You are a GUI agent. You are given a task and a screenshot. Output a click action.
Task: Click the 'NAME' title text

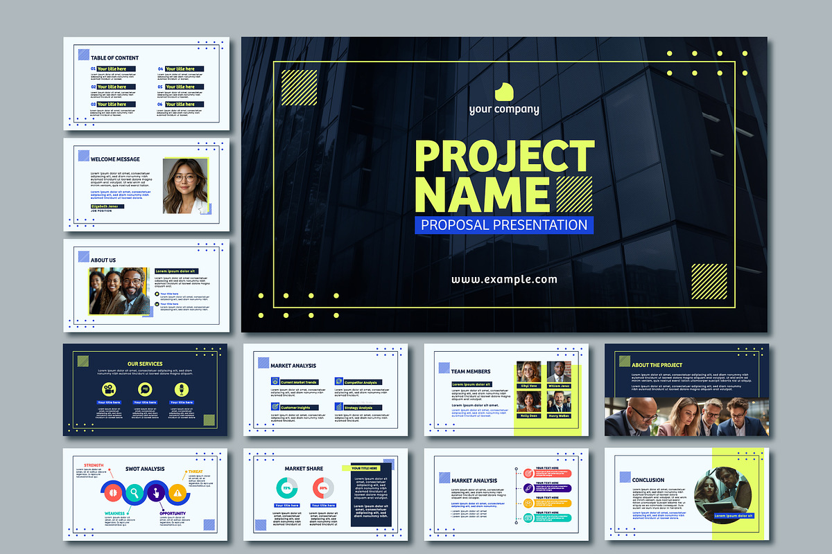coord(481,194)
